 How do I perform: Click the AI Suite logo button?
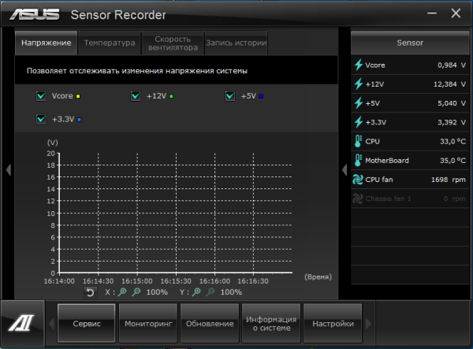[22, 323]
